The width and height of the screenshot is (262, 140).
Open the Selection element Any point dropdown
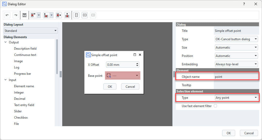pos(236,98)
